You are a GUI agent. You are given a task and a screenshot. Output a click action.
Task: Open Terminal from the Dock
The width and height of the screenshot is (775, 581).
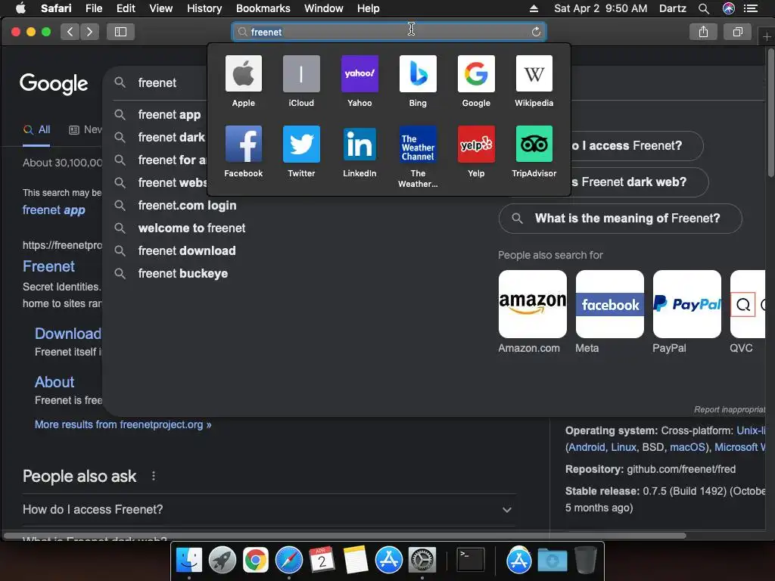click(470, 561)
